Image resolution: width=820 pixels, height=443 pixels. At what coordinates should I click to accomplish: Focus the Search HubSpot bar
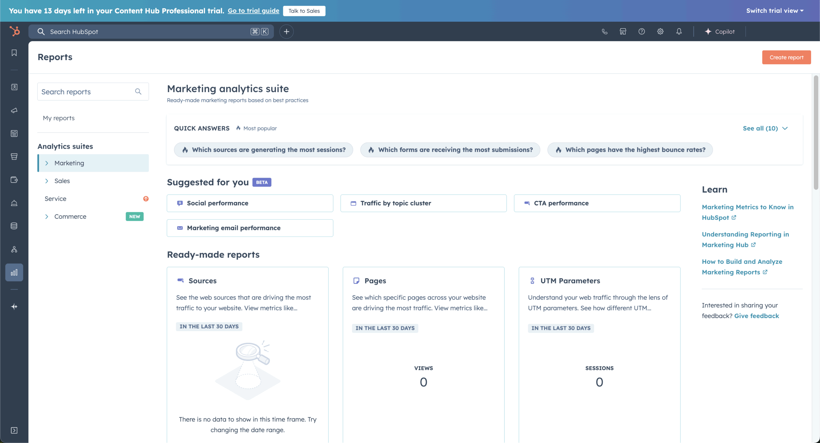click(151, 31)
